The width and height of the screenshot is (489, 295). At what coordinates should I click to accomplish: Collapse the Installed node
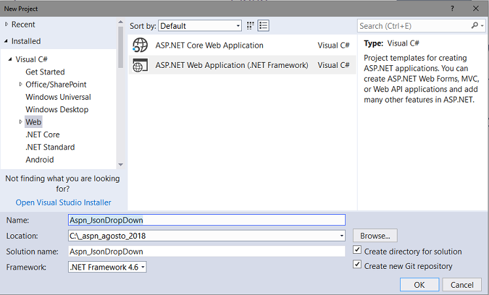pos(7,41)
